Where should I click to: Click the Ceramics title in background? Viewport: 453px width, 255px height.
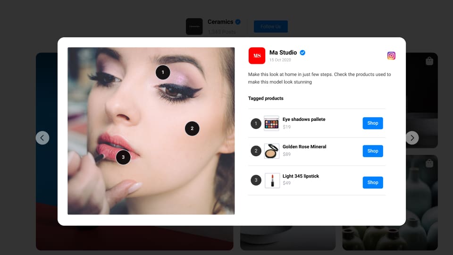click(x=220, y=22)
